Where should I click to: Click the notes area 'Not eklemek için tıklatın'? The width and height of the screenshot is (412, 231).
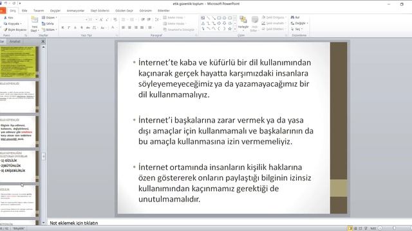(74, 223)
